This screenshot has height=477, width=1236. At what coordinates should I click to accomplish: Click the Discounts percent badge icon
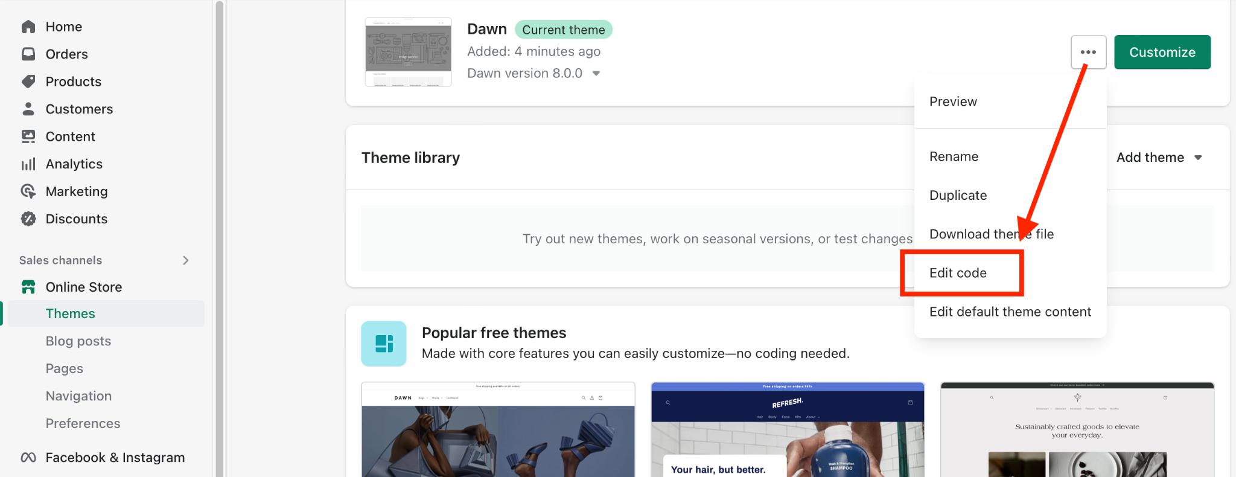pos(28,219)
